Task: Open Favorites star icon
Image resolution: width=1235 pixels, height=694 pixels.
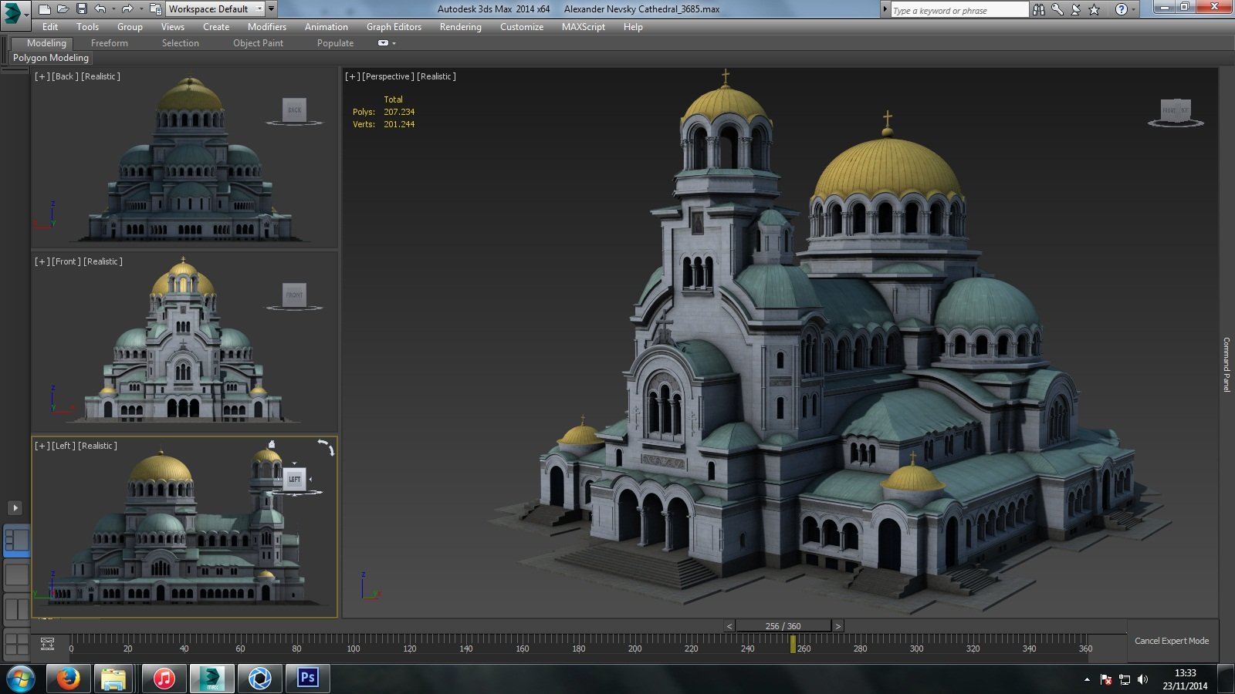Action: 1094,9
